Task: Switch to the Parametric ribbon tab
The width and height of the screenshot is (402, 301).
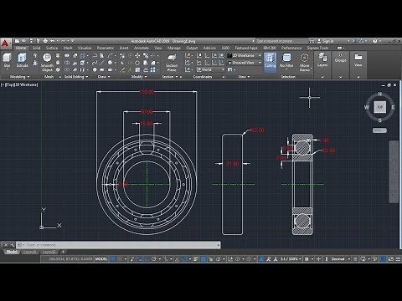Action: pos(106,48)
